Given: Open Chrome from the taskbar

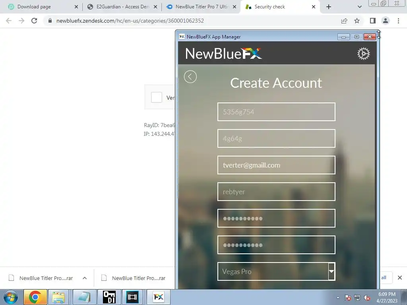Looking at the screenshot, I should click(35, 297).
